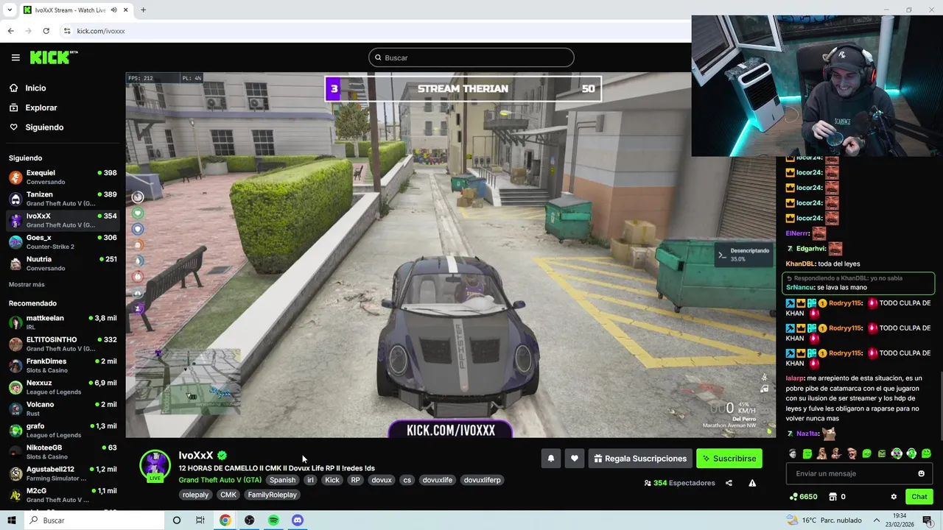Open the hamburger sidebar menu
The height and width of the screenshot is (530, 943).
(x=15, y=57)
